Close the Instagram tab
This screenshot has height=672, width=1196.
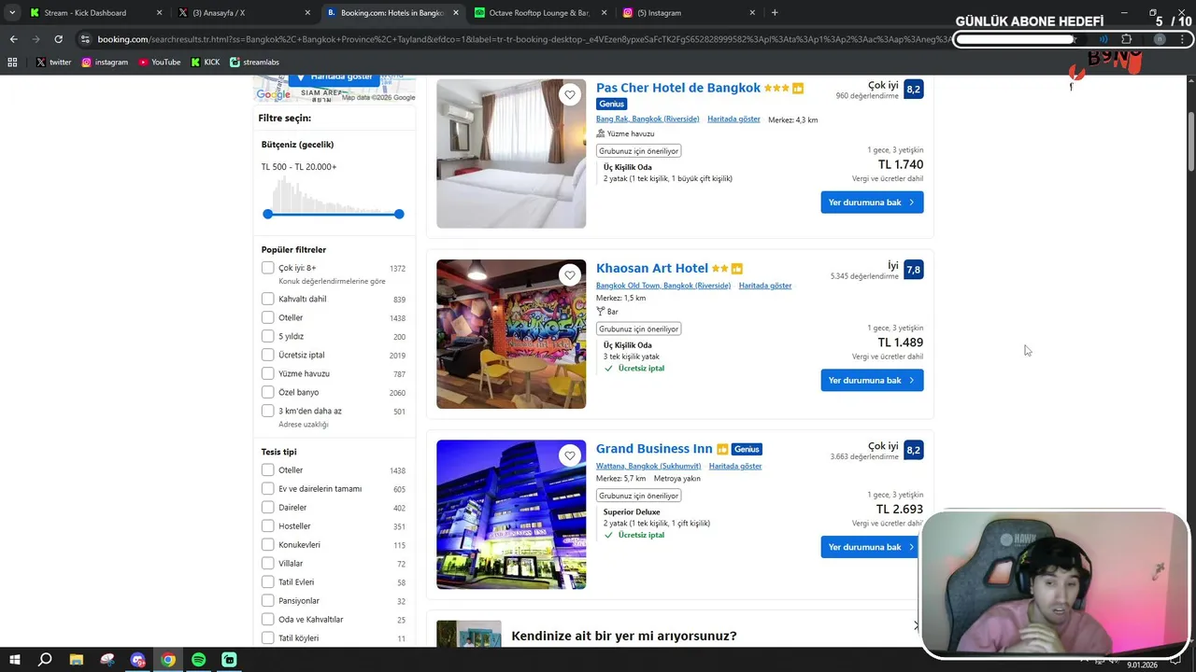(753, 13)
